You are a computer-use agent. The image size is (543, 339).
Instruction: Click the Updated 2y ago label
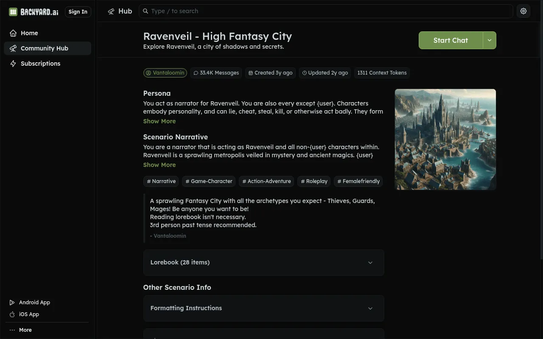coord(325,73)
